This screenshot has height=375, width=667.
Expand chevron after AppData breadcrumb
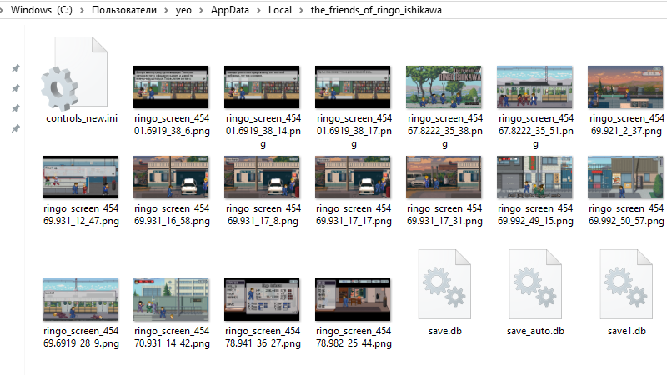258,10
